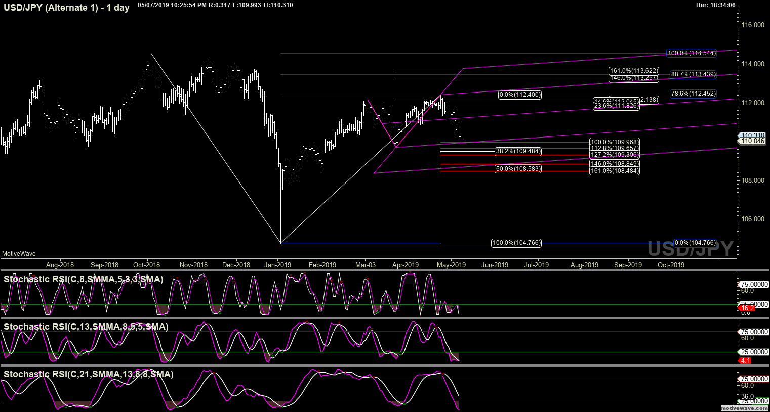Click the 100.0%(109.968) projection label
The width and height of the screenshot is (770, 412).
pyautogui.click(x=615, y=142)
